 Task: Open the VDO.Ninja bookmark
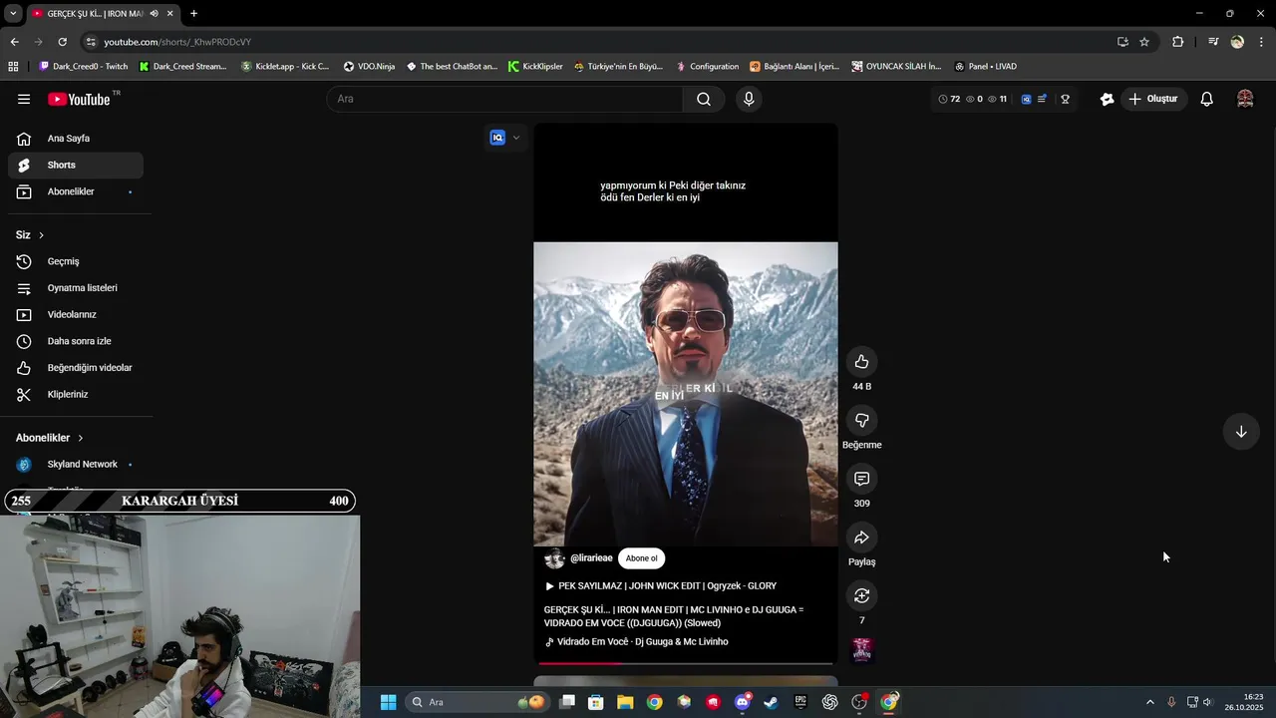[369, 67]
